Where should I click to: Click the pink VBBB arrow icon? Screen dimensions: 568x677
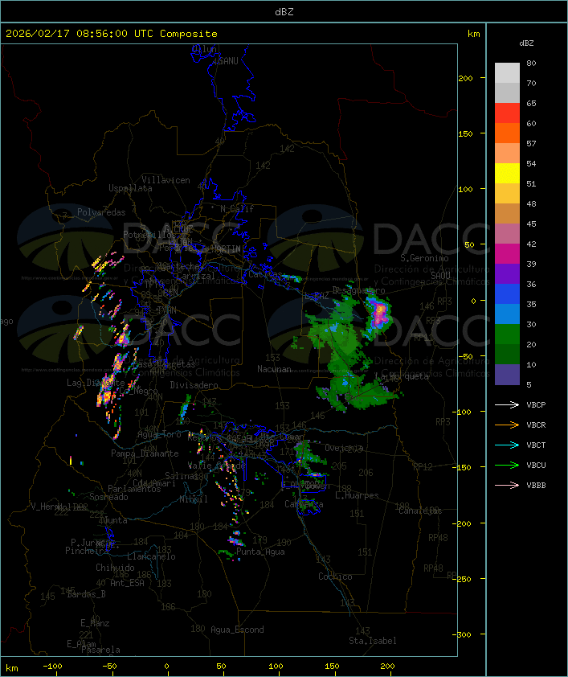(507, 486)
